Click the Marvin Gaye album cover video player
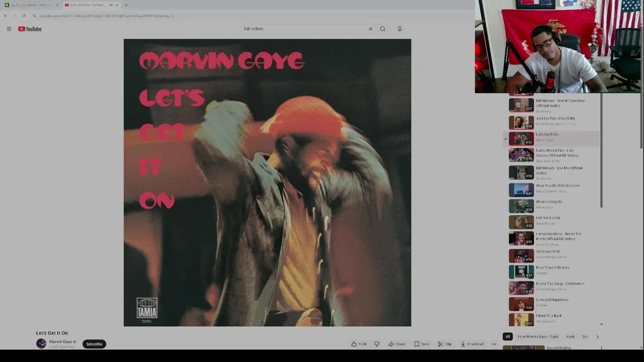 (267, 183)
